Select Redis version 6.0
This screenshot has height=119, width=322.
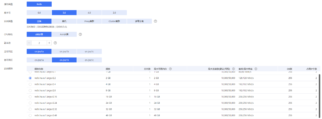pos(39,13)
